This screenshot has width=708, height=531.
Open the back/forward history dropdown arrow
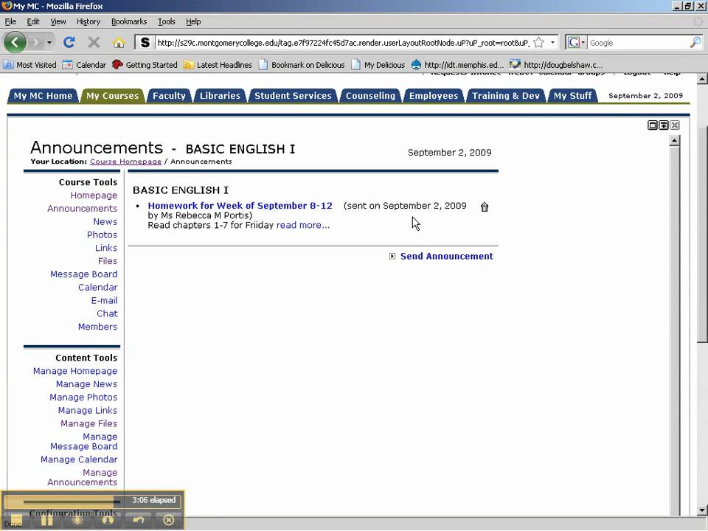49,43
